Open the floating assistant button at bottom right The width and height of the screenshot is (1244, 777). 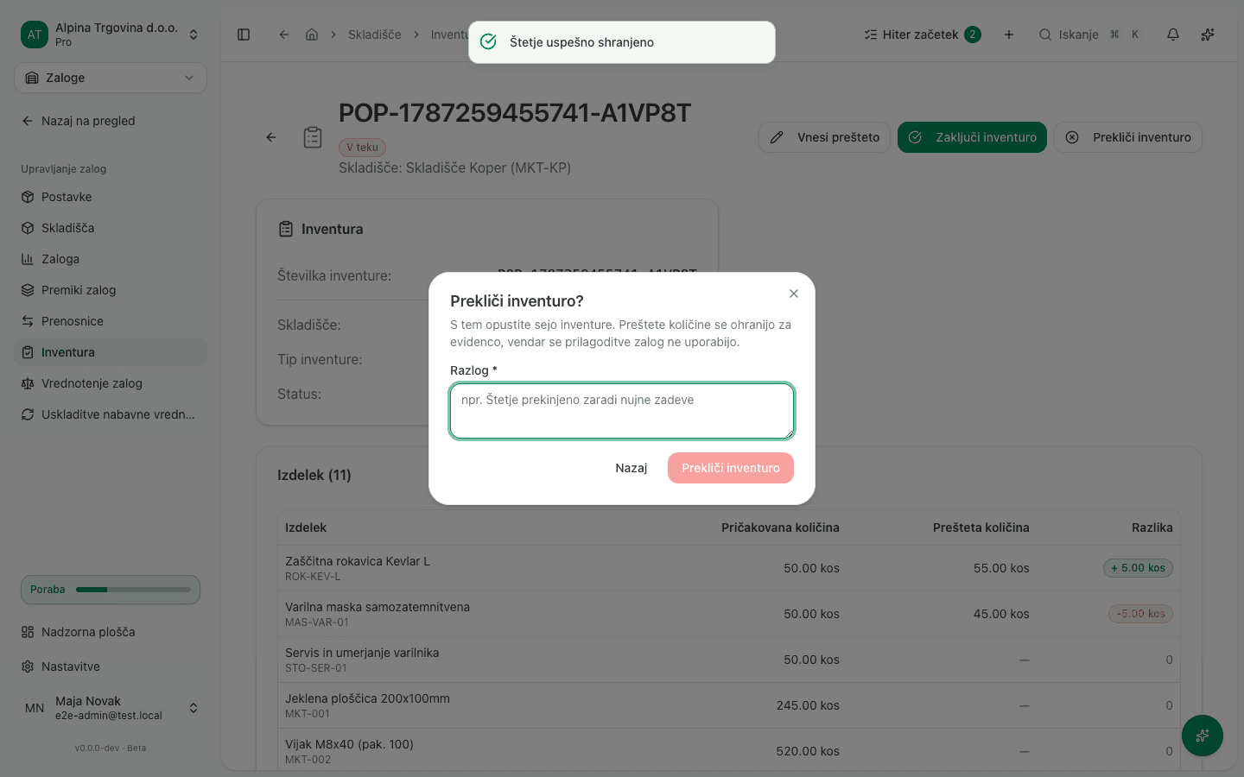click(1203, 736)
